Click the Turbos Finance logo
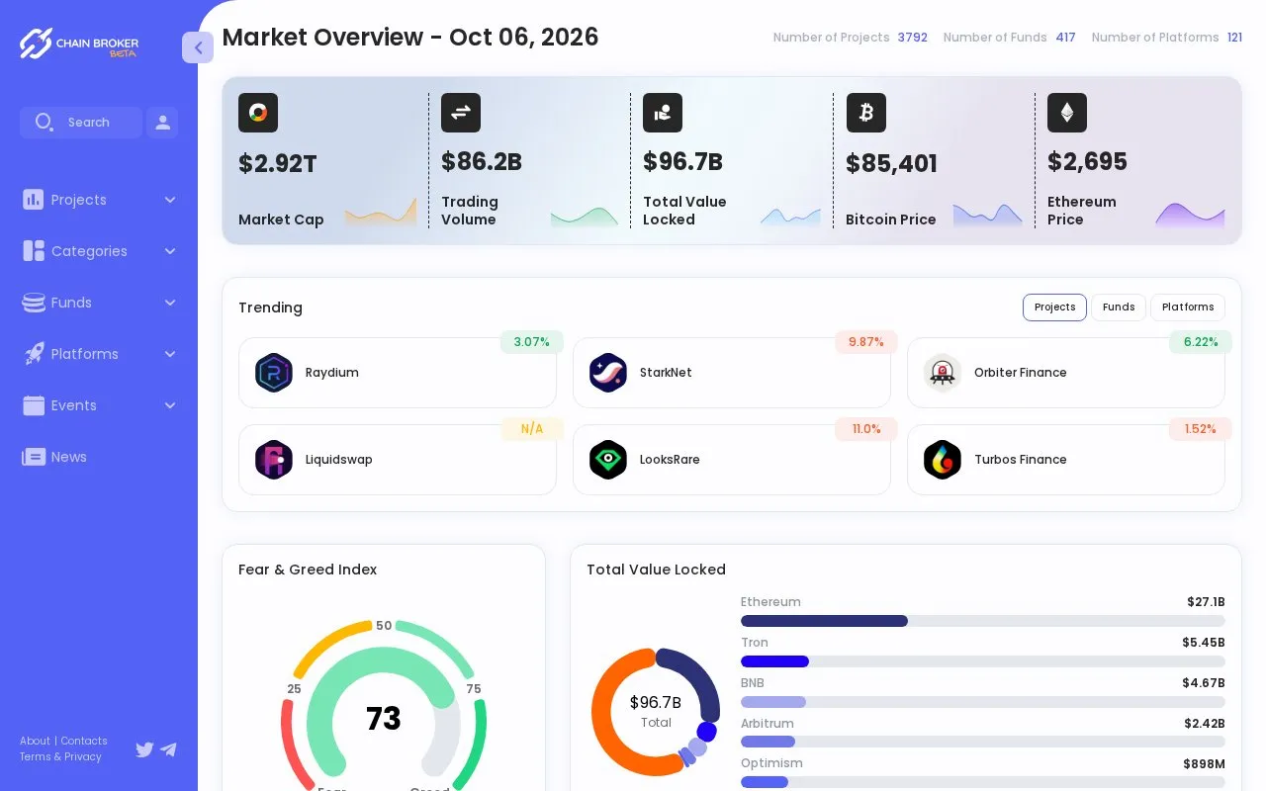Screen dimensions: 1266x791 (x=943, y=460)
